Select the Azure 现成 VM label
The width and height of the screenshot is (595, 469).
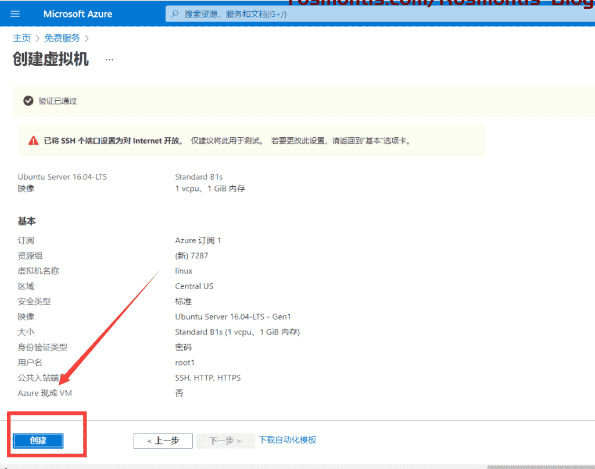coord(45,393)
